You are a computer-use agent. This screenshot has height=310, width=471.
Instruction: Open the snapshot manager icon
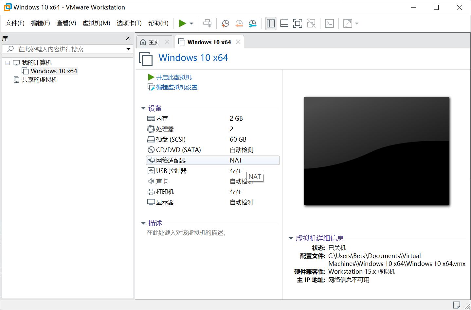point(252,23)
